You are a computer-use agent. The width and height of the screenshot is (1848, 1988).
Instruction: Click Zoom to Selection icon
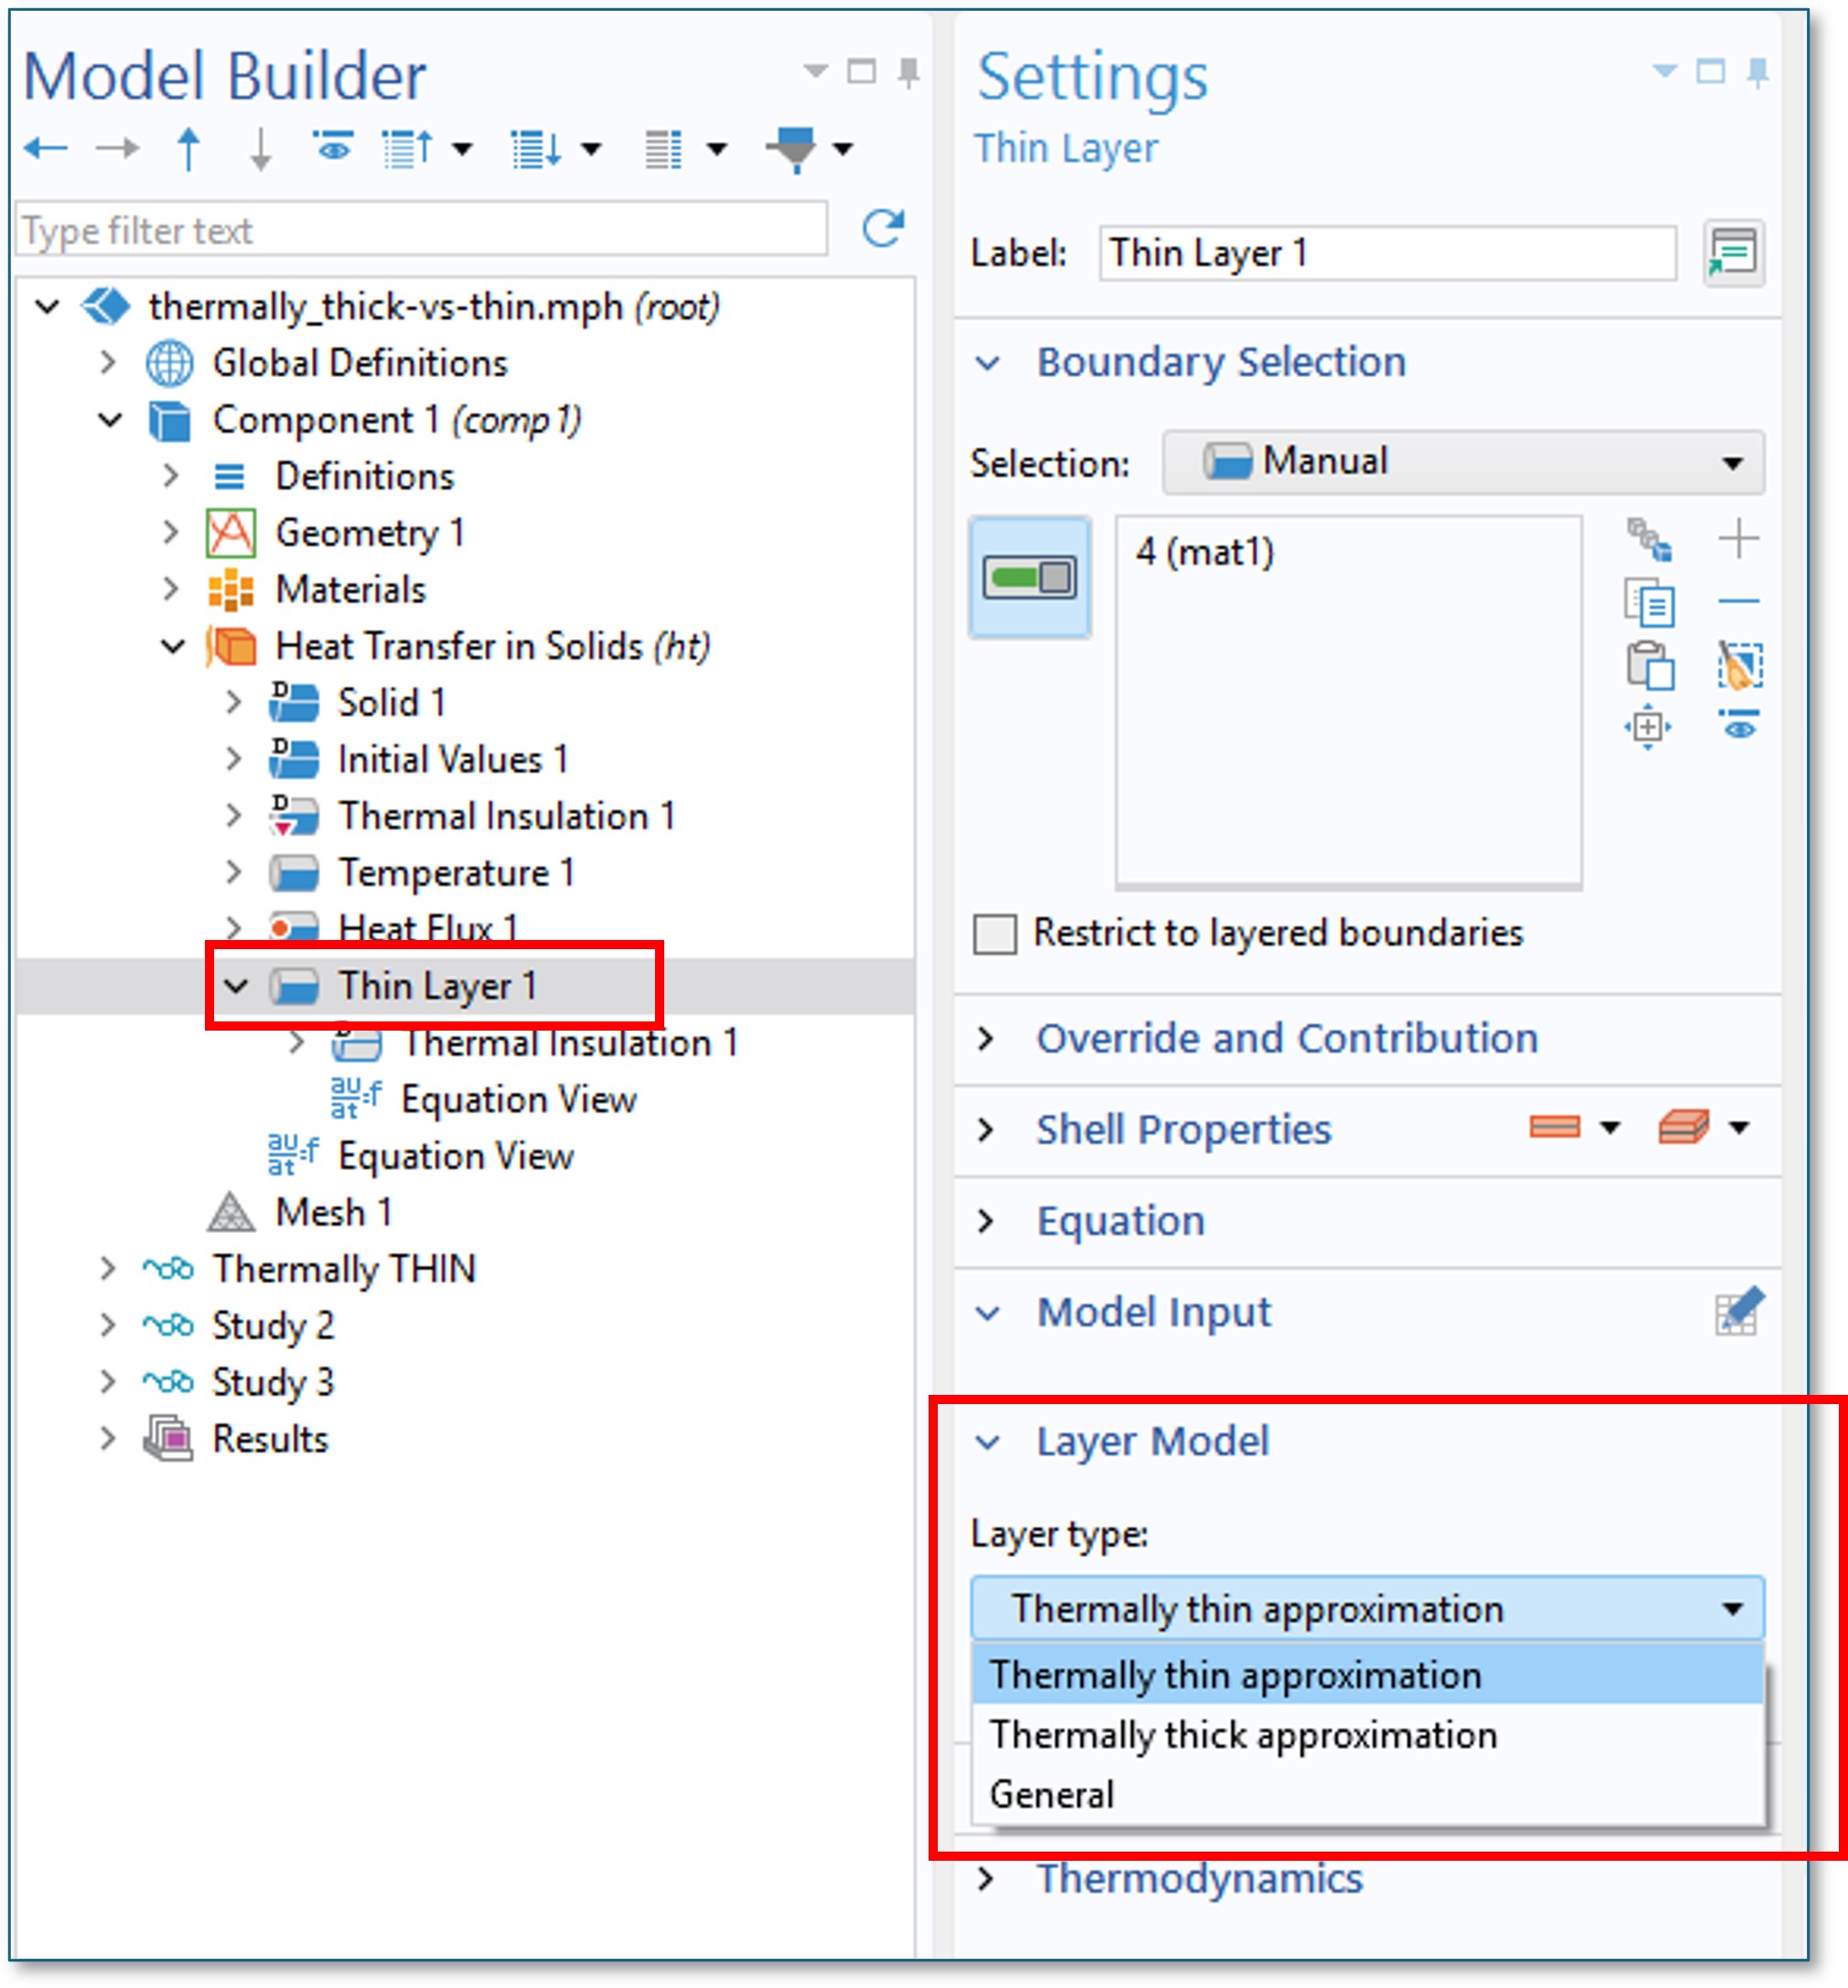tap(1649, 727)
